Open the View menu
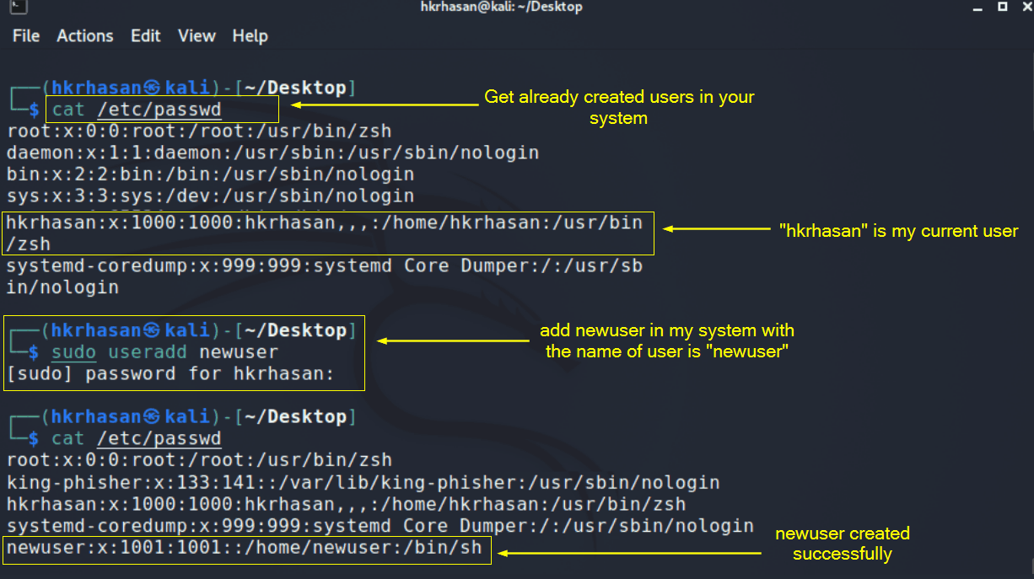1034x579 pixels. [x=197, y=36]
